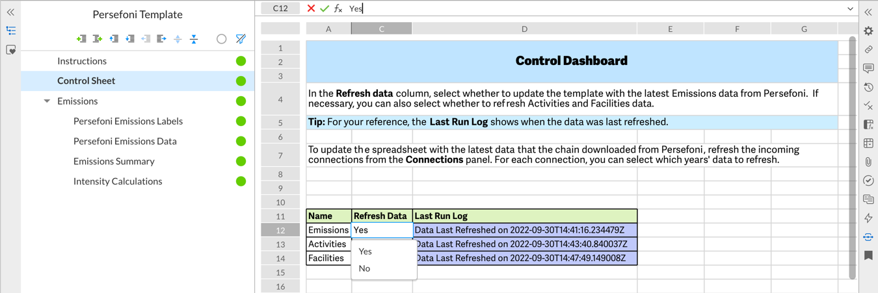This screenshot has width=878, height=293.
Task: Choose Yes from the Refresh Data dropdown
Action: pos(365,251)
